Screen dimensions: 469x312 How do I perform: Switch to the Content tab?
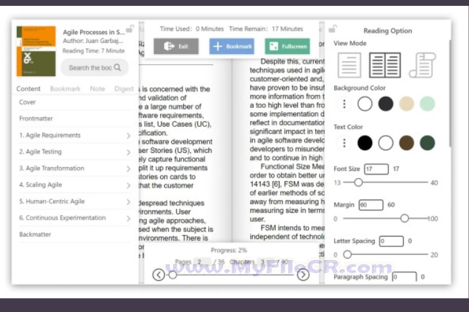coord(29,88)
